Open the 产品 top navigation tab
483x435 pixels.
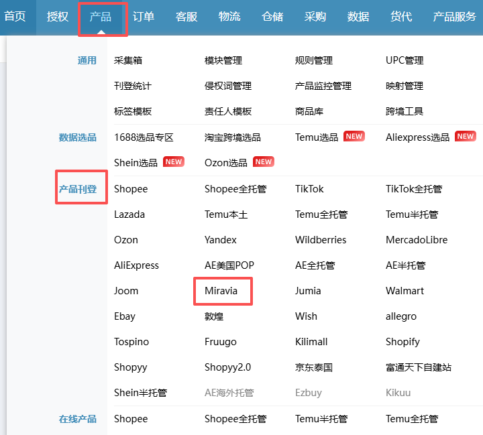pyautogui.click(x=101, y=17)
